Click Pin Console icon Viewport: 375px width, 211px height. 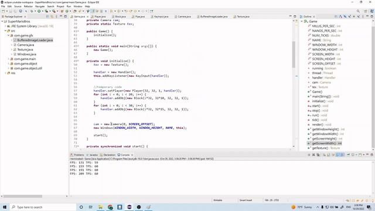pos(348,155)
